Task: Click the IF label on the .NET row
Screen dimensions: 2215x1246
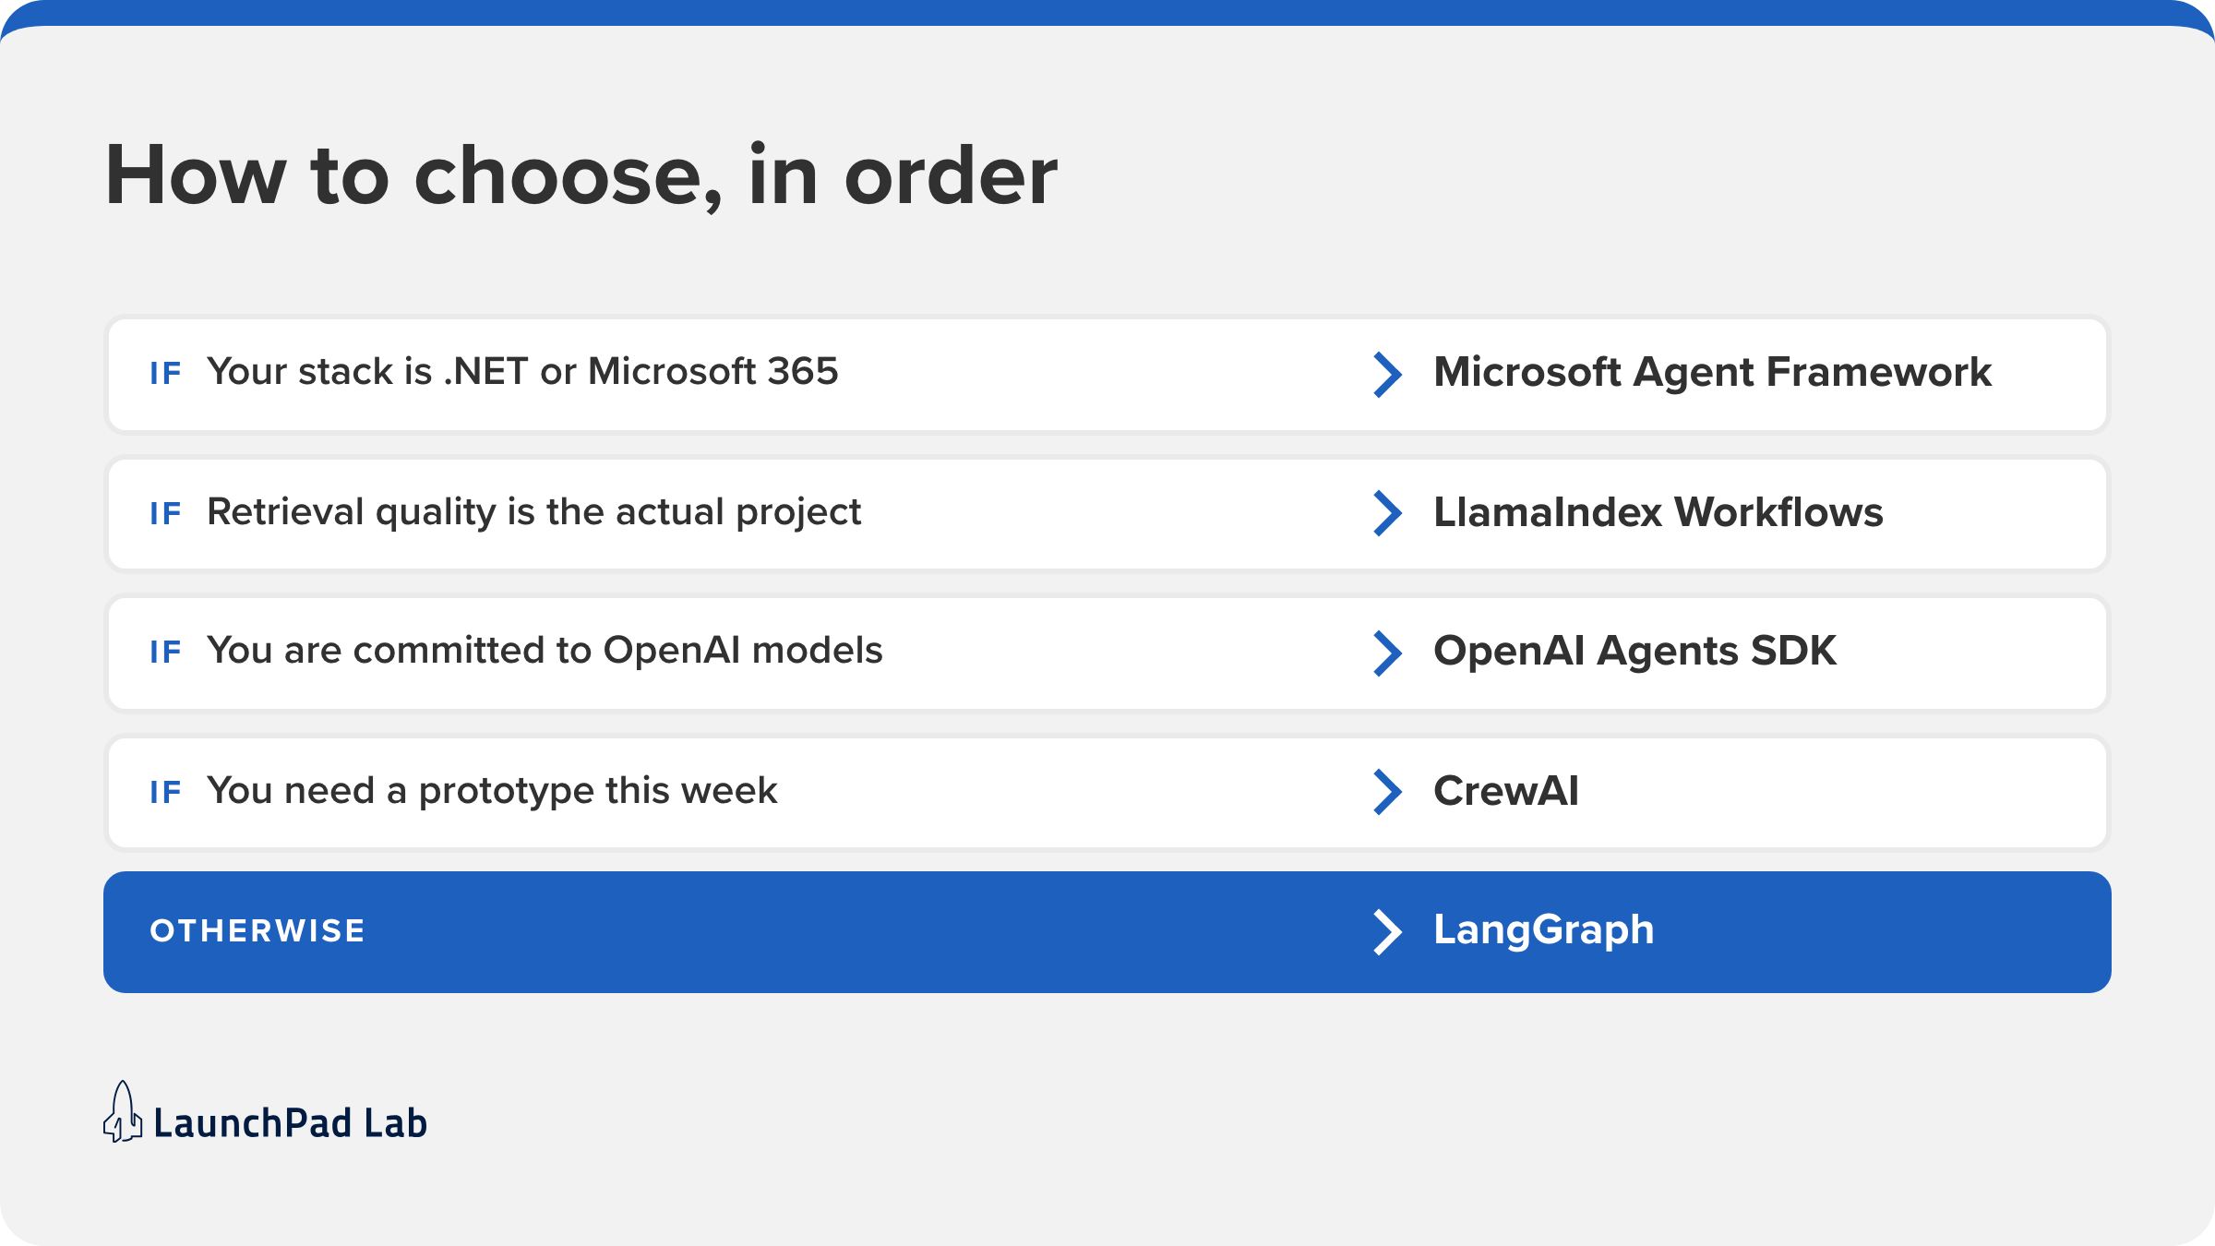Action: [x=165, y=374]
